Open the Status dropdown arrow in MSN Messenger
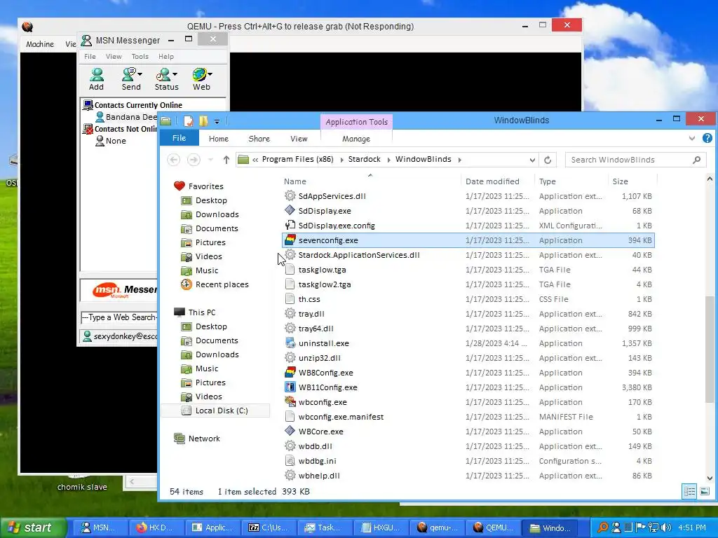This screenshot has width=718, height=538. (x=175, y=74)
